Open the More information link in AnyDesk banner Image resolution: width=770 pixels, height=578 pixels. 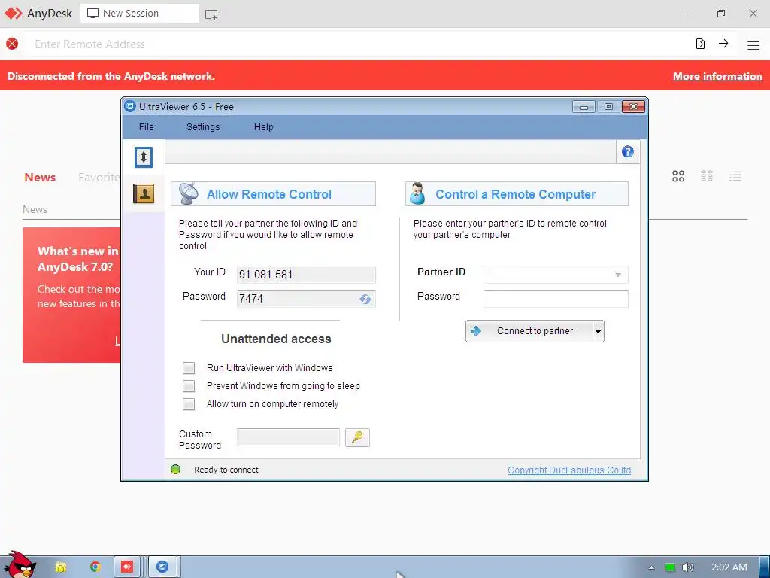pos(717,76)
